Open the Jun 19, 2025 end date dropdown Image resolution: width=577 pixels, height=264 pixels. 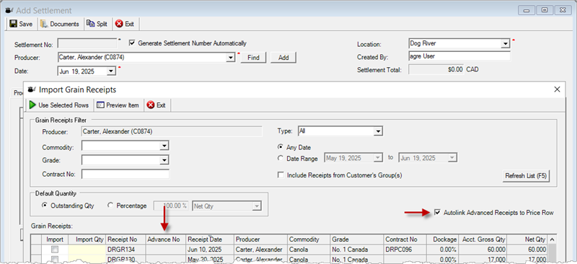pyautogui.click(x=453, y=158)
